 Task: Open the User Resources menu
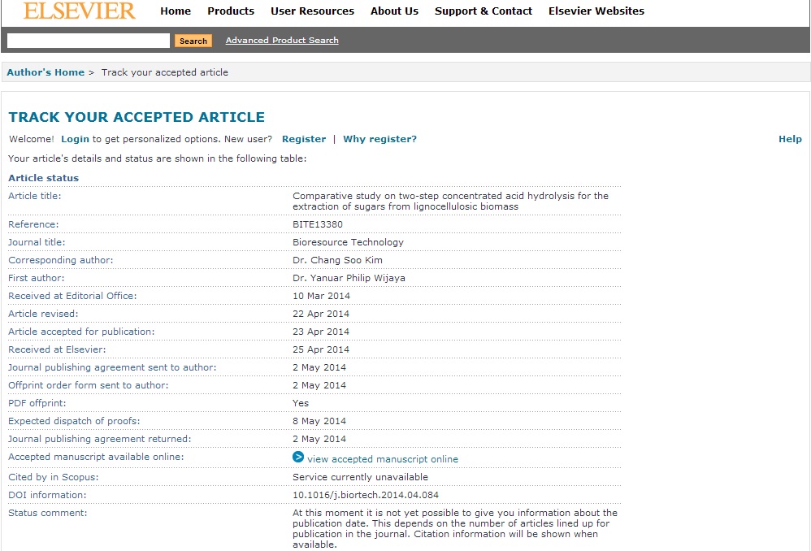point(312,11)
